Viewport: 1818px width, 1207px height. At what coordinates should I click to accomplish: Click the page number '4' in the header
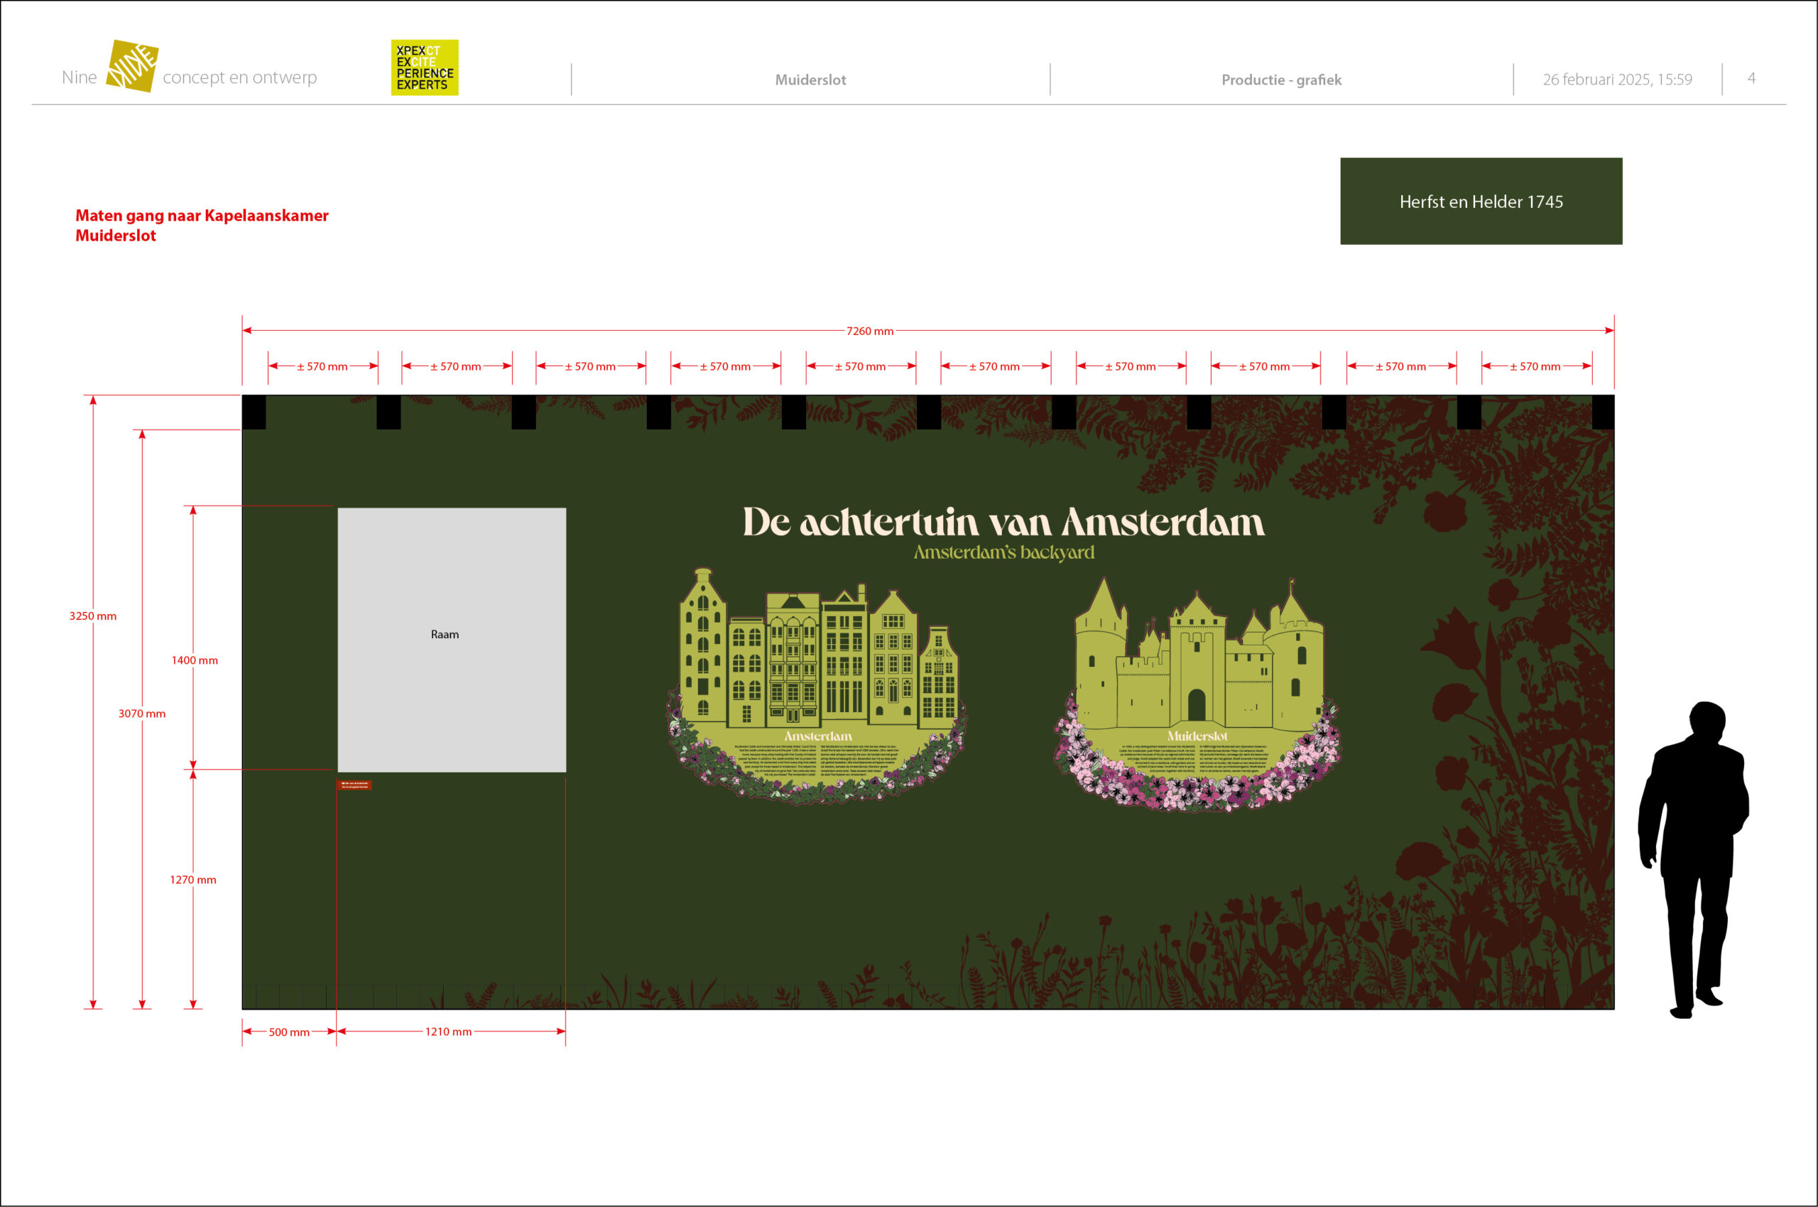[1751, 78]
